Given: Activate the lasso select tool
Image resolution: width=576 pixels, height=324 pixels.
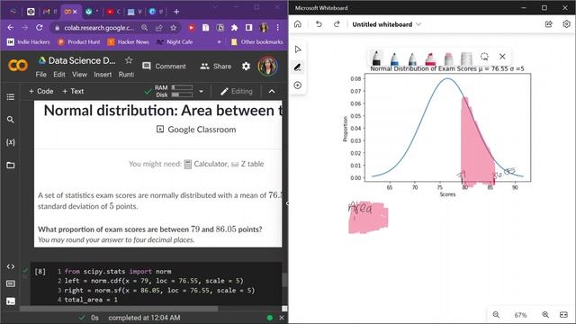Looking at the screenshot, I should pyautogui.click(x=484, y=57).
